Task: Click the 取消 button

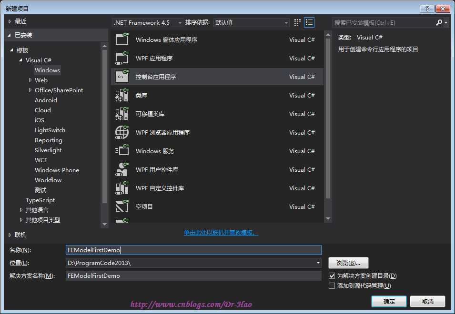Action: 427,301
